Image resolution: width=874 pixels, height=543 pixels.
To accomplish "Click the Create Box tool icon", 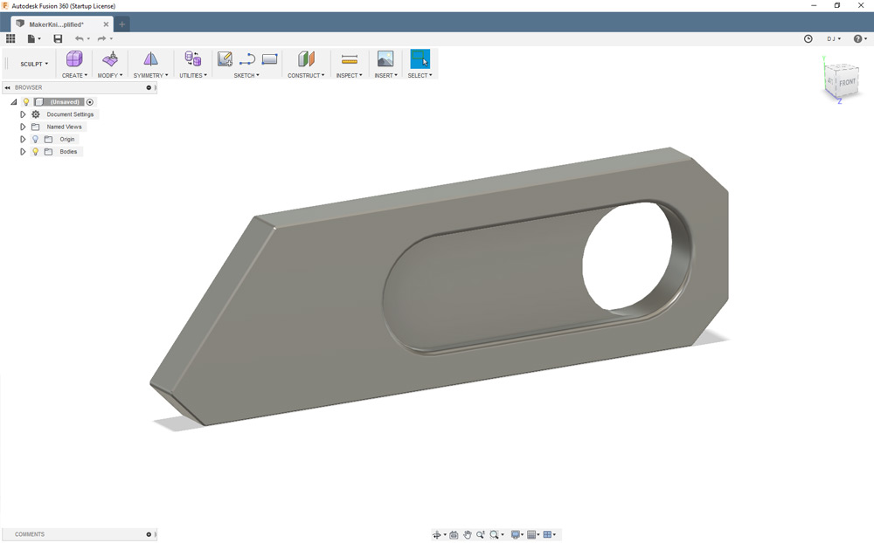I will (74, 59).
